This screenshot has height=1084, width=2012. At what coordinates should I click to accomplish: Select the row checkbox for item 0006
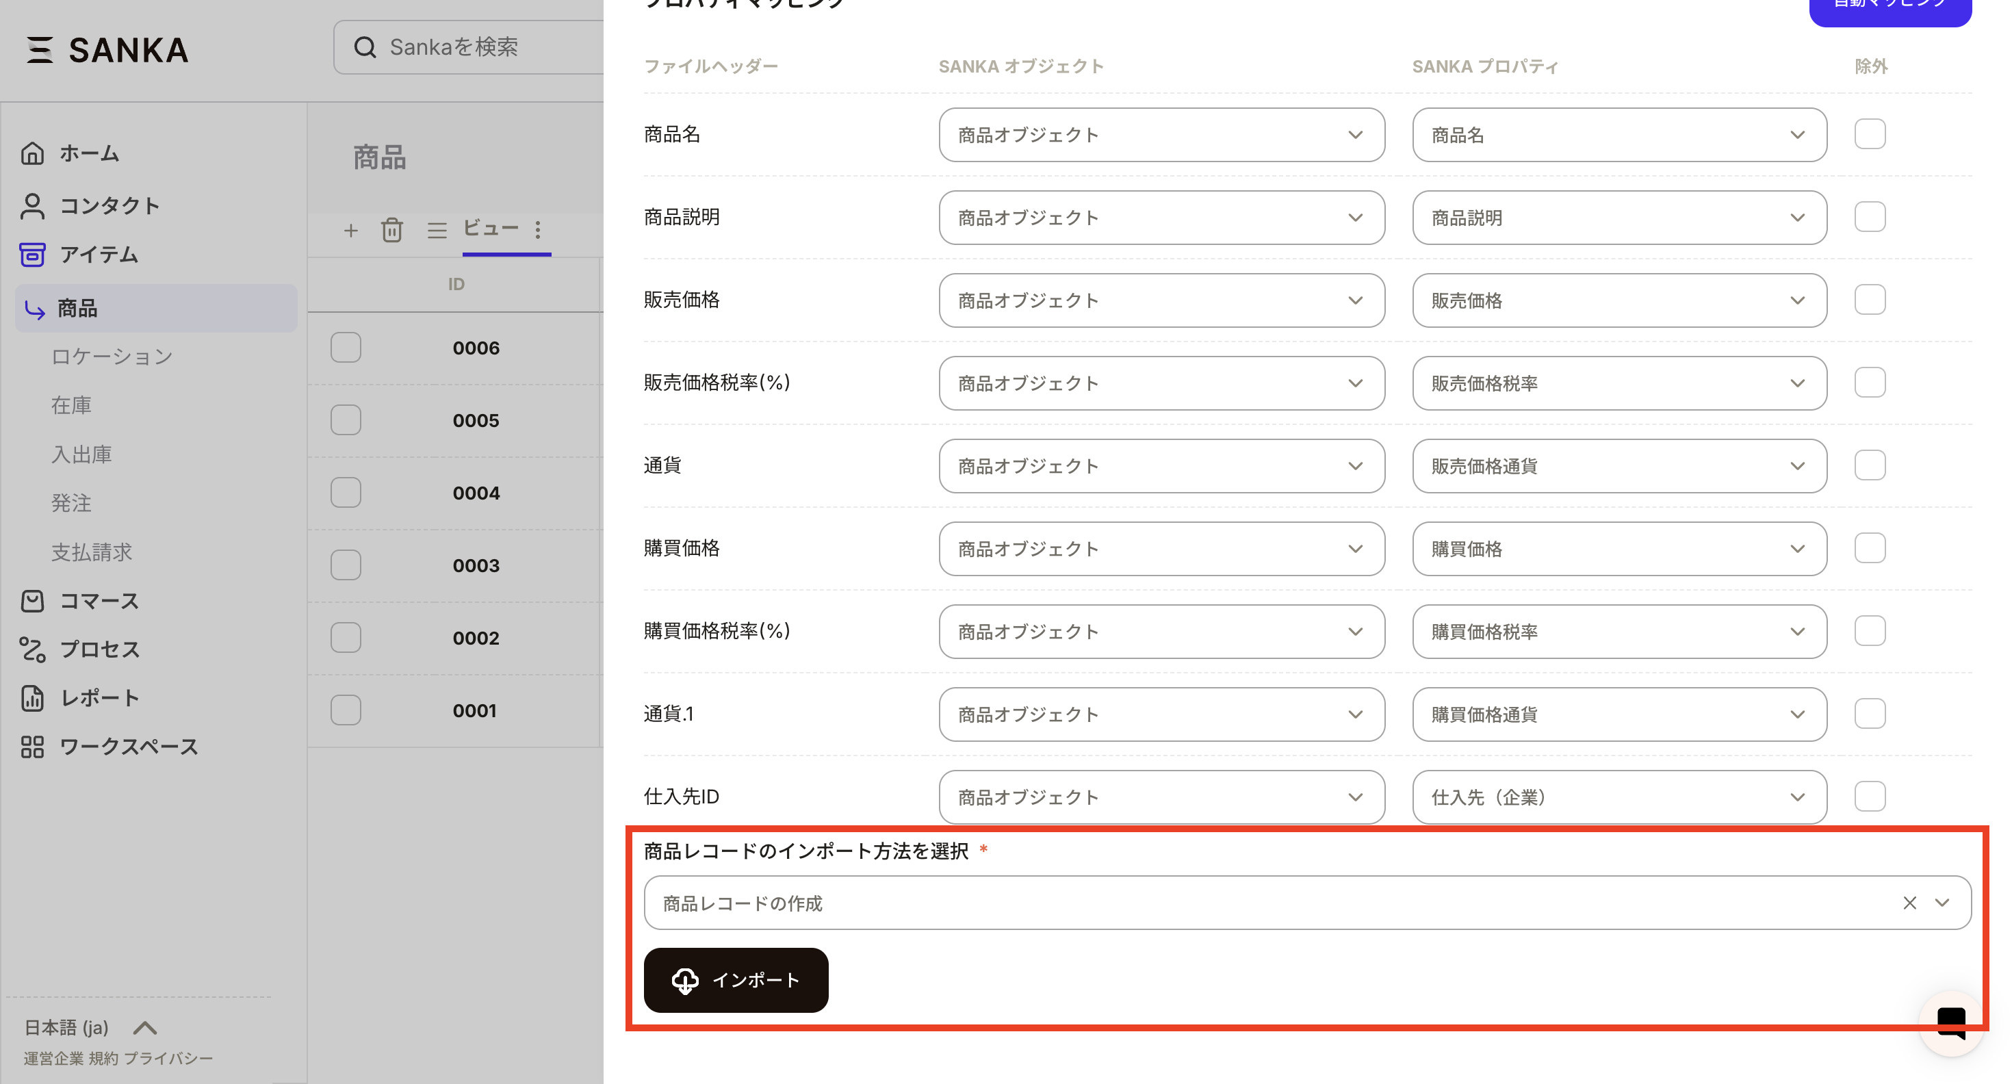(x=345, y=348)
